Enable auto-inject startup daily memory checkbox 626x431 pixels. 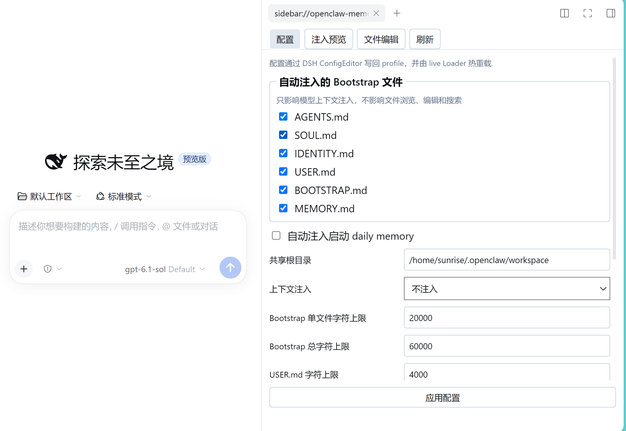point(276,235)
